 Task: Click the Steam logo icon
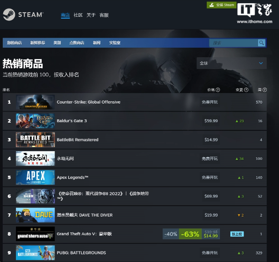(9, 15)
